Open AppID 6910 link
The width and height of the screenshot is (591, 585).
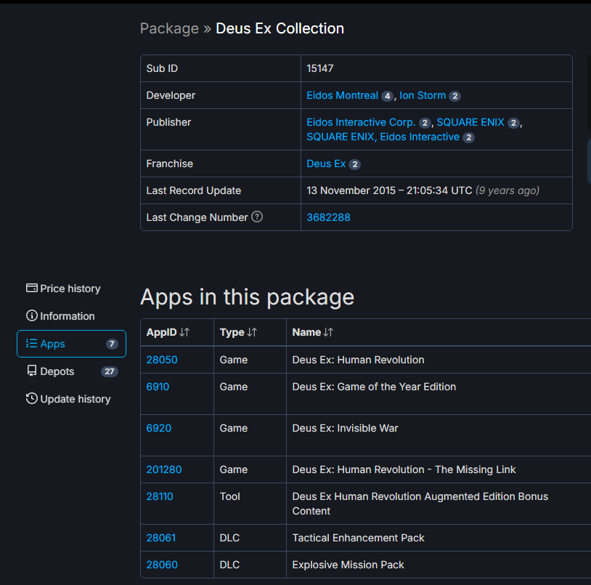point(158,387)
